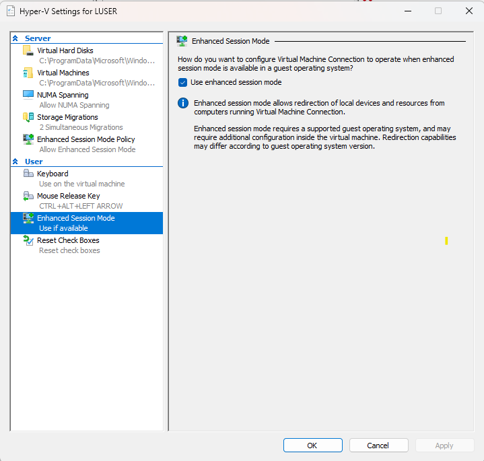Click 'Allow NUMA Spanning' subtext
The image size is (484, 461).
[x=75, y=105]
